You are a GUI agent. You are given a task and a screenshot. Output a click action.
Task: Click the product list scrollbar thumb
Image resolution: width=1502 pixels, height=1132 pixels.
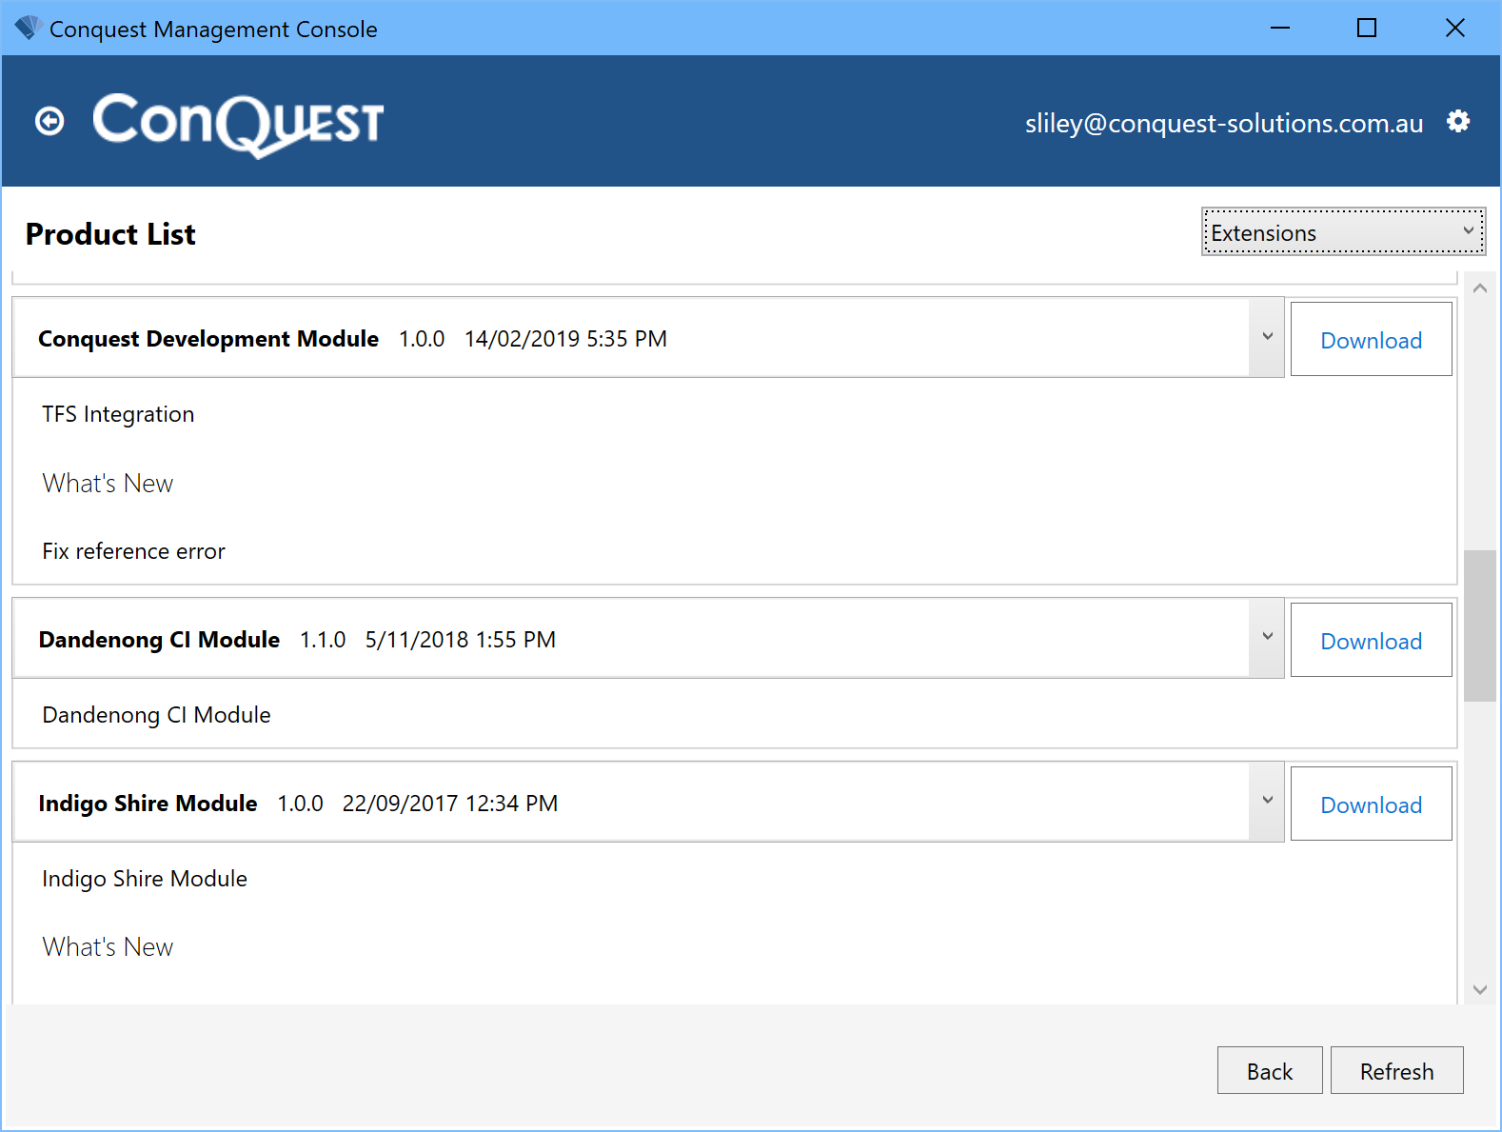click(1479, 626)
